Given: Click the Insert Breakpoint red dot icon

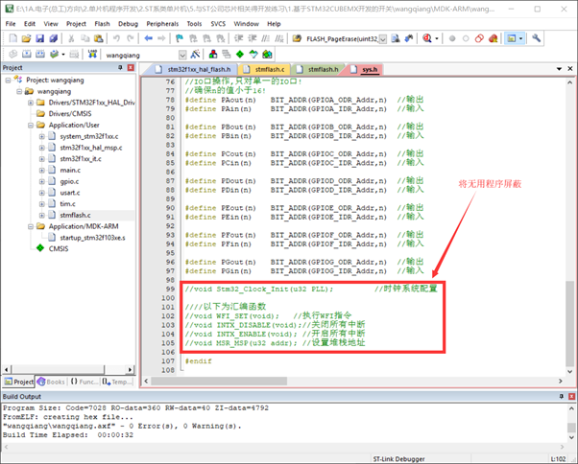Looking at the screenshot, I should point(451,39).
